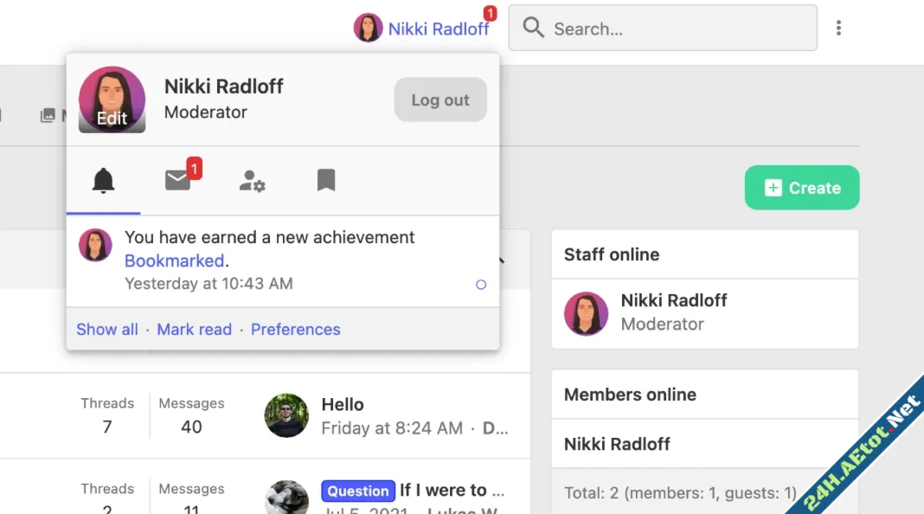The height and width of the screenshot is (514, 924).
Task: Edit the profile avatar in the menu
Action: pos(112,100)
